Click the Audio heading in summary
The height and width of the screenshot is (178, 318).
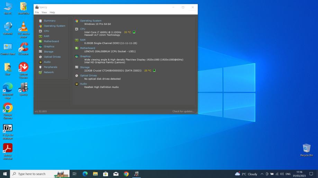pos(83,84)
